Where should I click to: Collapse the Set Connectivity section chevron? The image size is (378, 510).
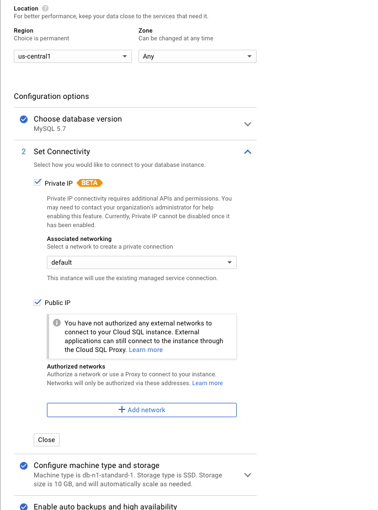tap(248, 151)
